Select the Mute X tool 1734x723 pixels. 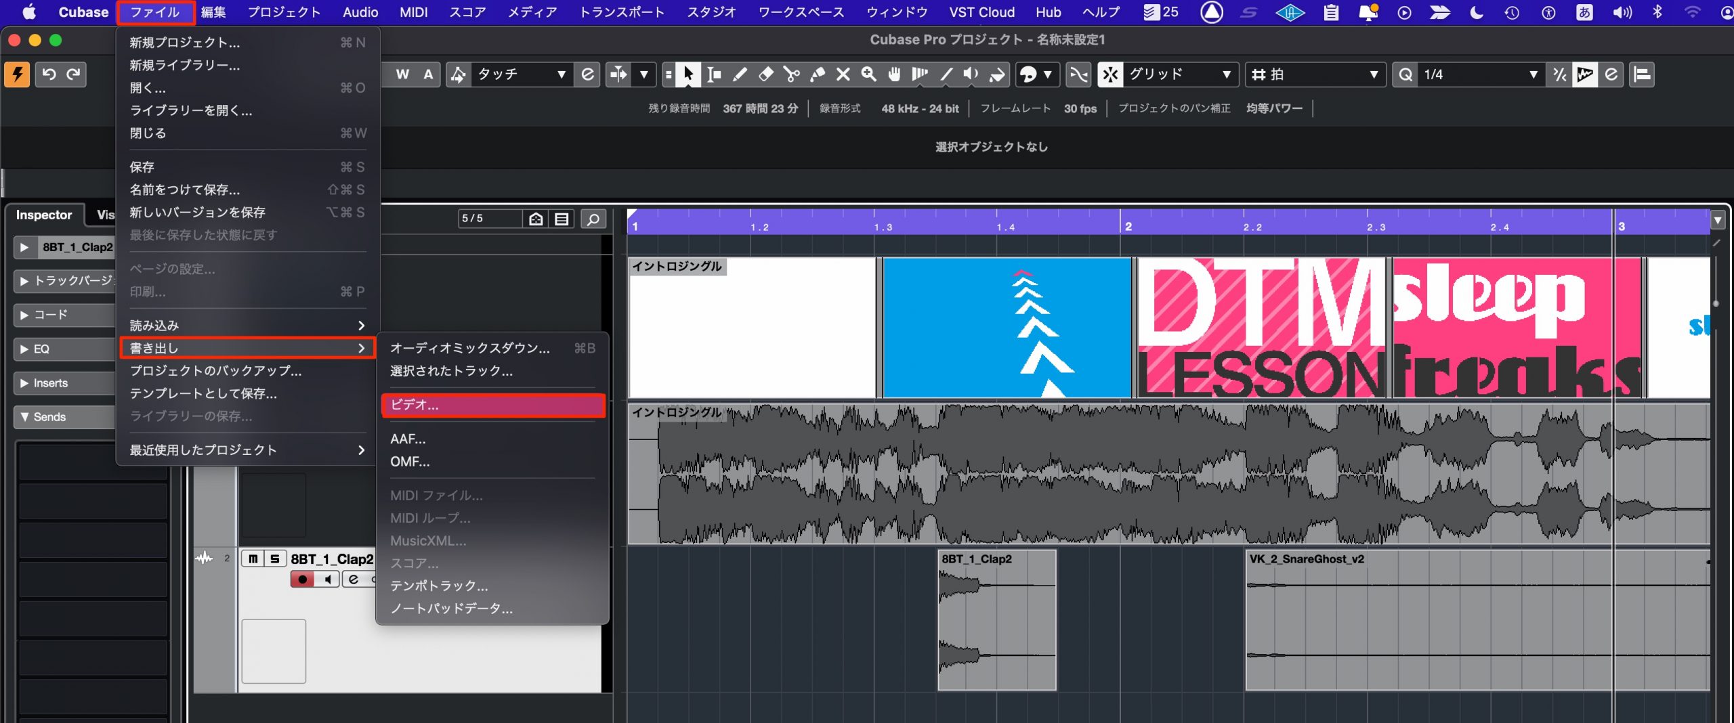pos(843,74)
